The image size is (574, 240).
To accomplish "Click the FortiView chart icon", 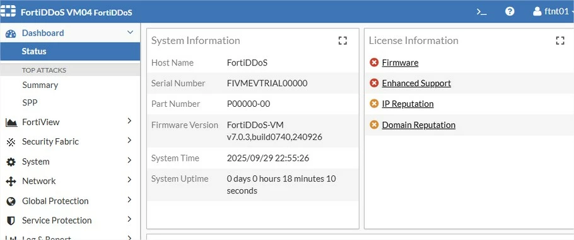I will pos(11,122).
